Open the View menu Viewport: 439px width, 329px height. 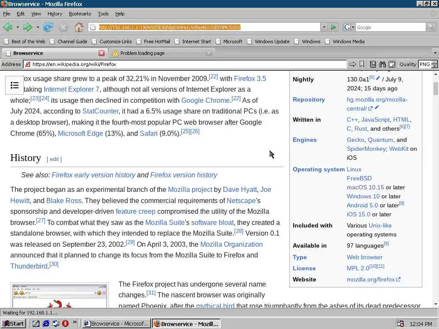tap(36, 14)
